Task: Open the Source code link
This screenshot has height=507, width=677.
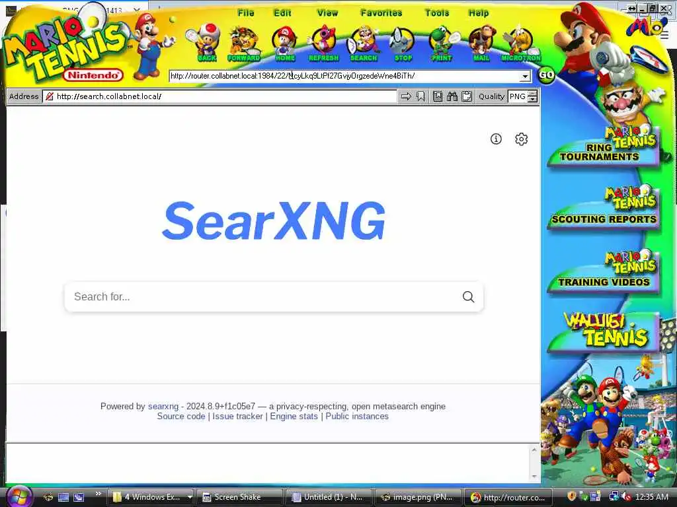Action: pos(181,417)
